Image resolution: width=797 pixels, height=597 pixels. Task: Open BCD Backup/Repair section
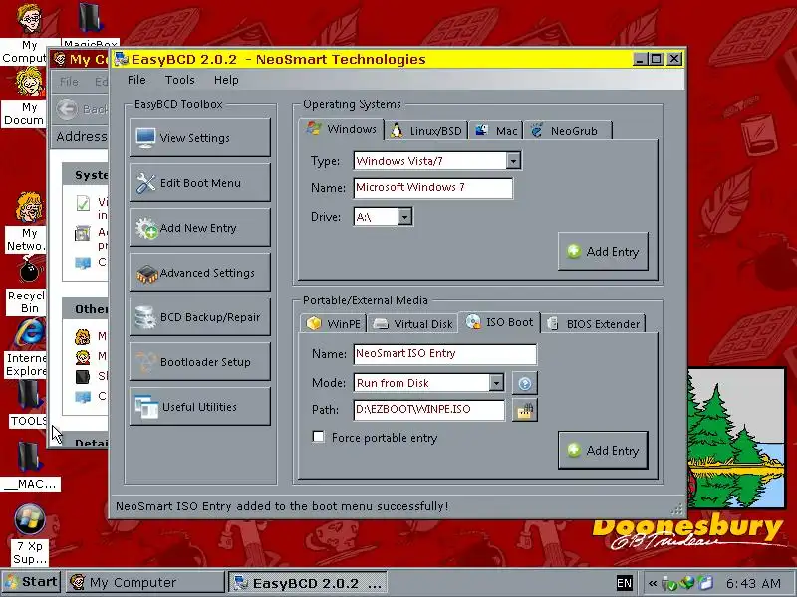coord(200,317)
